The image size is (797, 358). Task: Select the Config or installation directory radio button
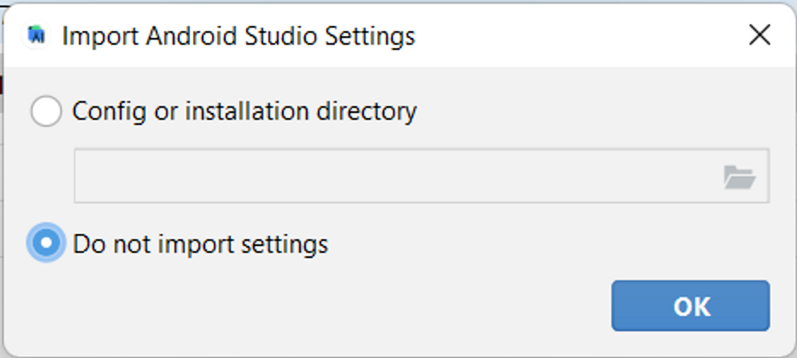tap(45, 111)
